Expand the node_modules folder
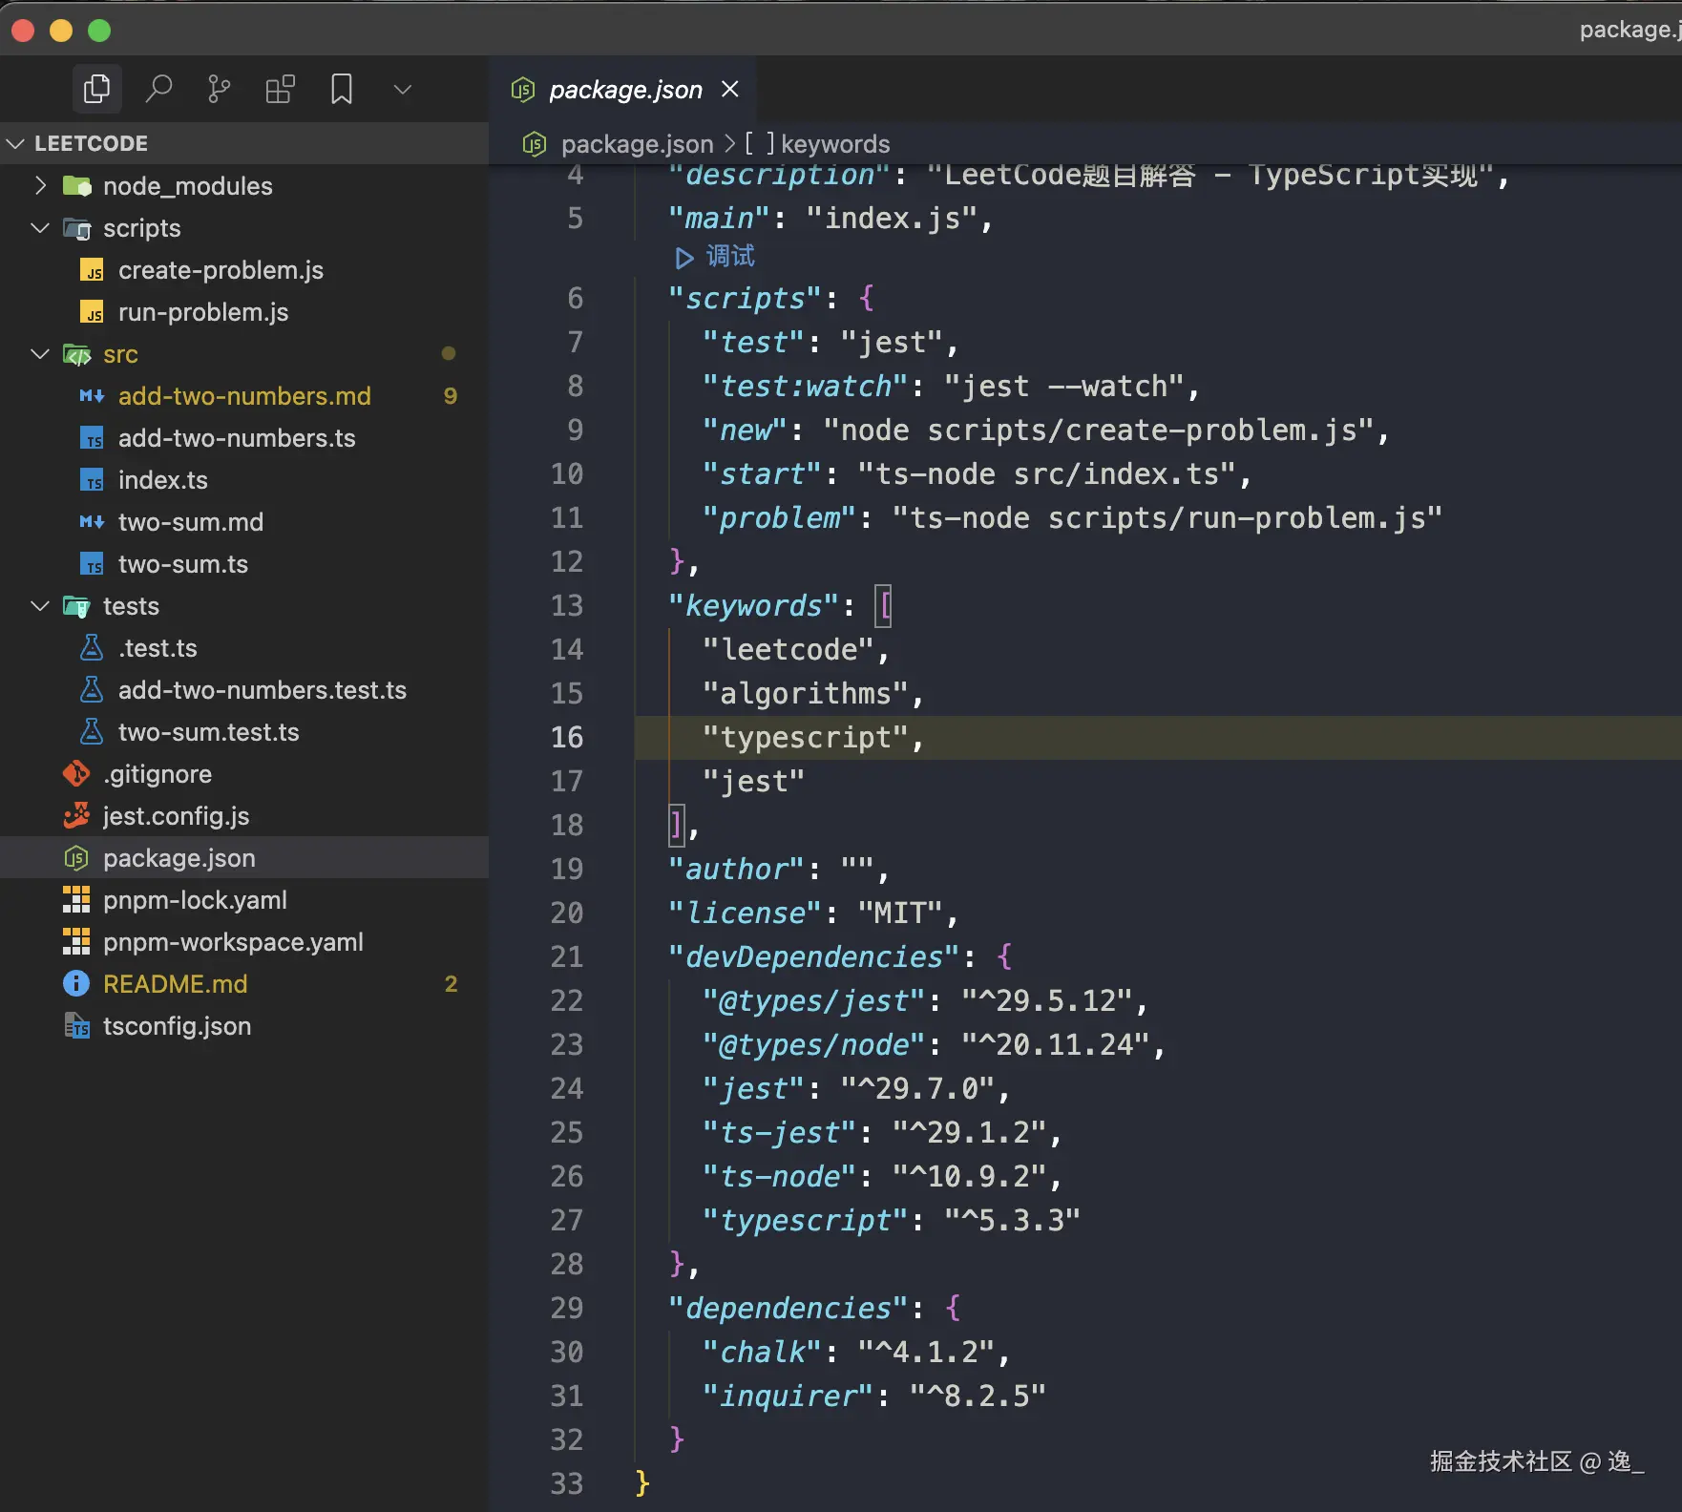Viewport: 1682px width, 1512px height. pos(40,186)
